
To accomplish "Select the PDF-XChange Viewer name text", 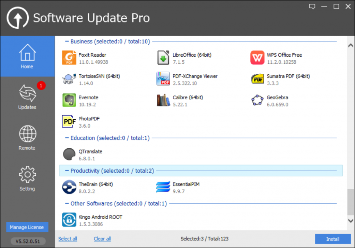I will (195, 76).
